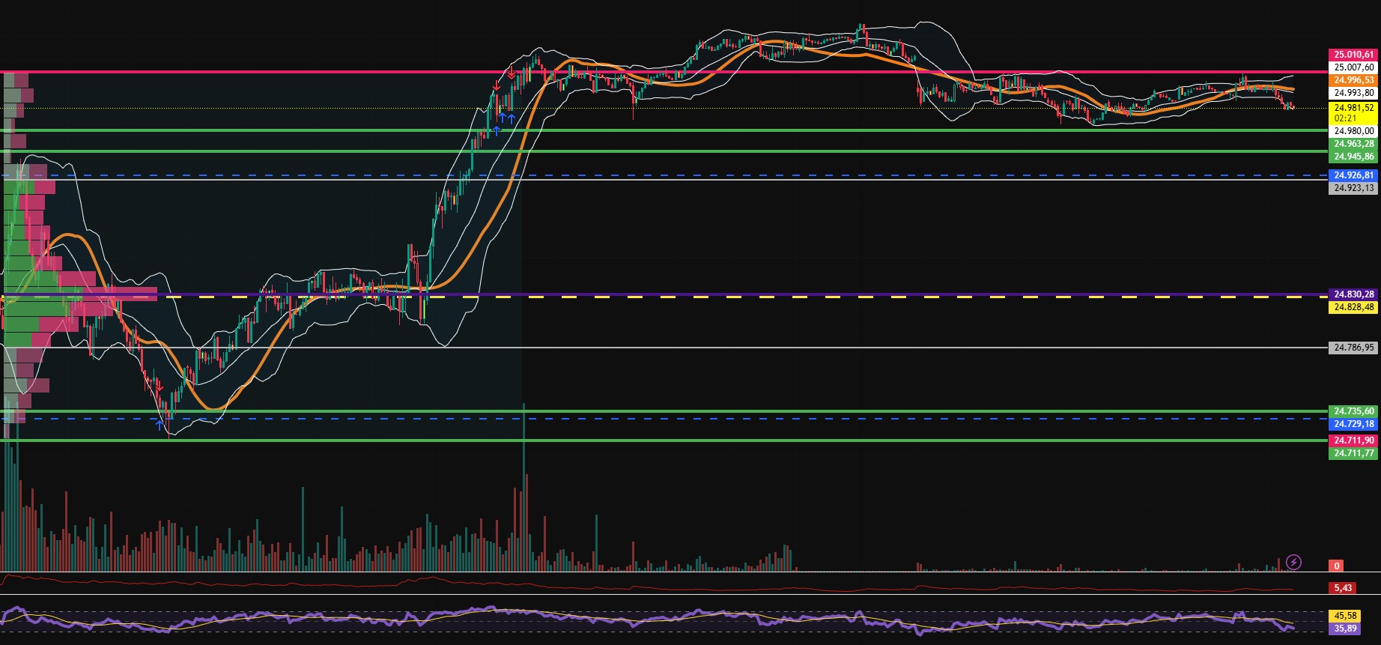Screen dimensions: 1381x645
Task: Click the green 24.963,28 price label
Action: pyautogui.click(x=1353, y=144)
